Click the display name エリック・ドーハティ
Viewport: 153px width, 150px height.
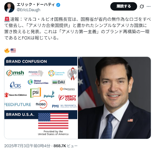point(36,5)
